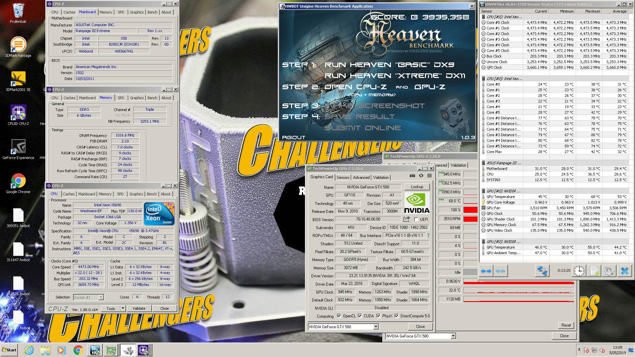Image resolution: width=635 pixels, height=357 pixels.
Task: Open Internet Explorer from the taskbar
Action: [x=29, y=350]
